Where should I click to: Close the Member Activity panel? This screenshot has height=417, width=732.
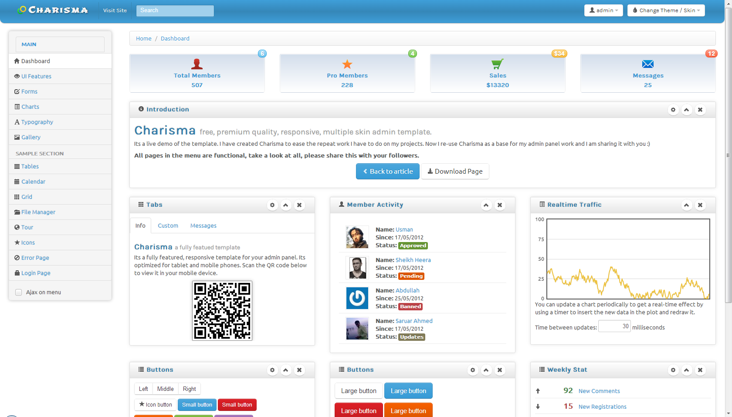pos(500,205)
